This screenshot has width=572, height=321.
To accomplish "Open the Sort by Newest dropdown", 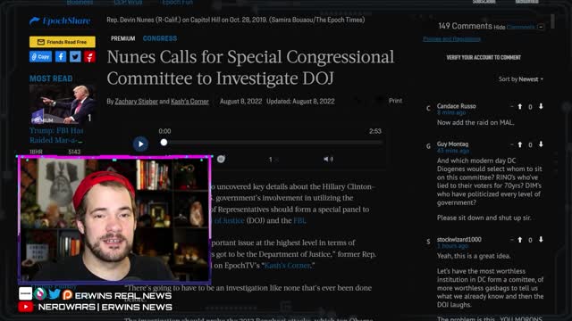I will pos(520,79).
